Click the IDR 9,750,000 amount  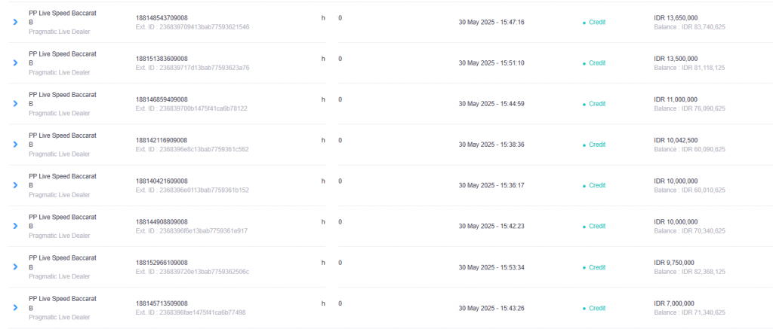[x=674, y=263]
